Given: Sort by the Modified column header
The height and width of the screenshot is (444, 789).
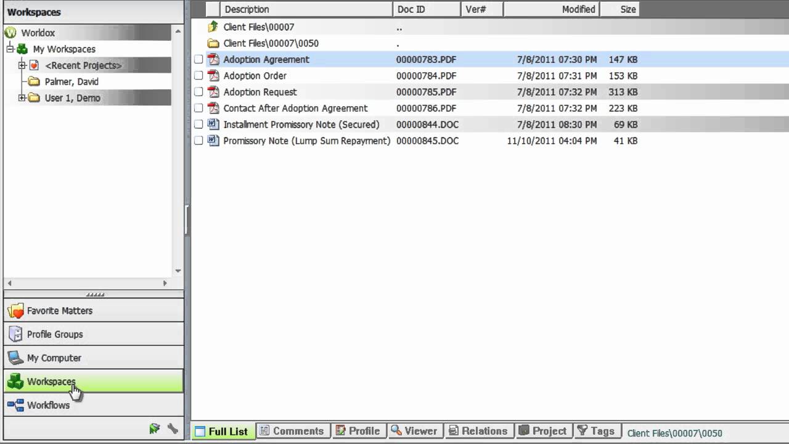Looking at the screenshot, I should click(578, 9).
